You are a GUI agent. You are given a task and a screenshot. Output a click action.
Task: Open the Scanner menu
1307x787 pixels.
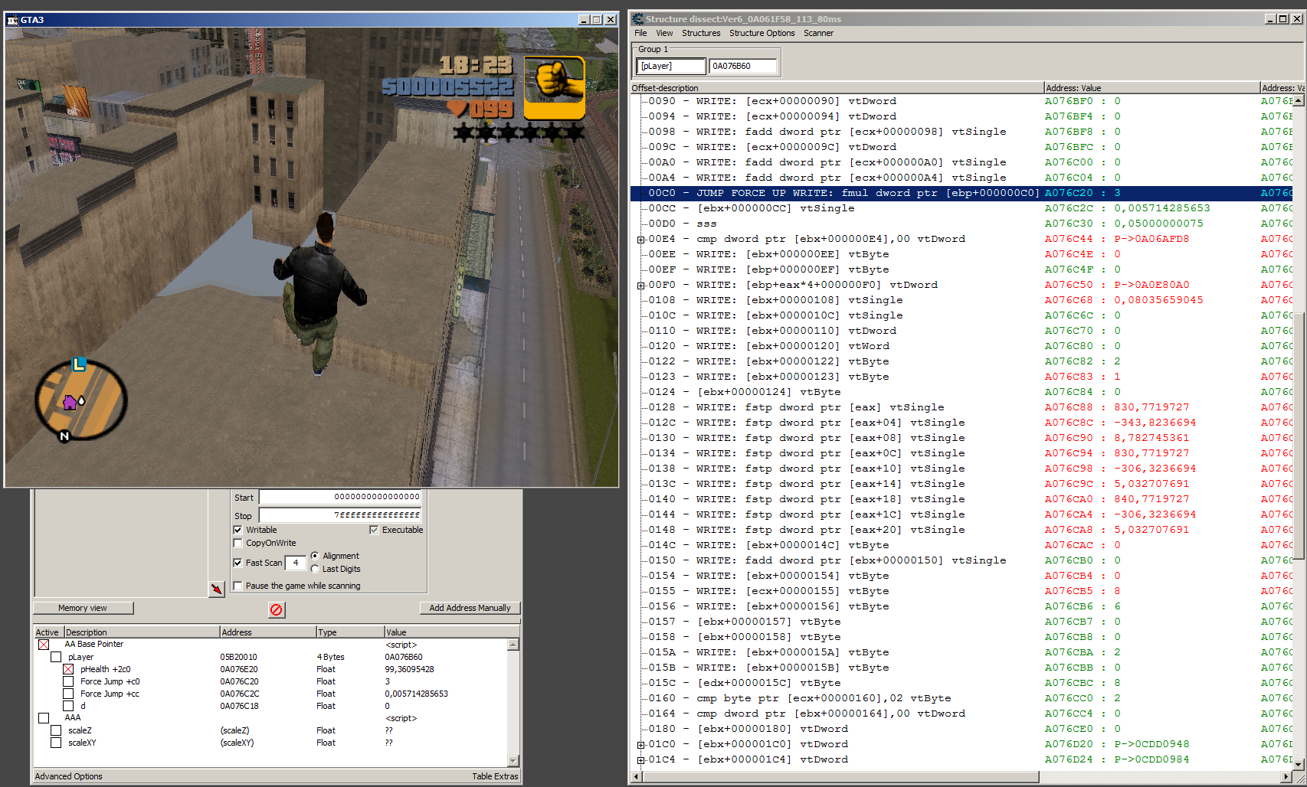(x=818, y=33)
